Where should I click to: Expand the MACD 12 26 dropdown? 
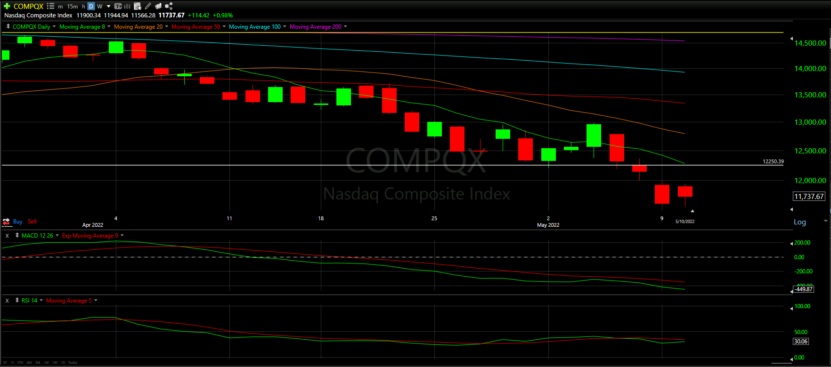[57, 235]
